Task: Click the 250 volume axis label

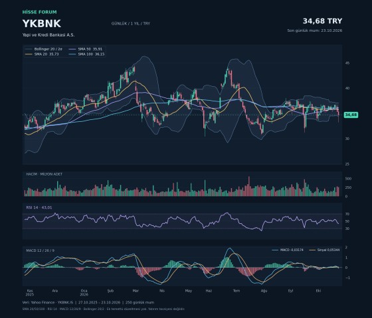Action: tap(348, 187)
